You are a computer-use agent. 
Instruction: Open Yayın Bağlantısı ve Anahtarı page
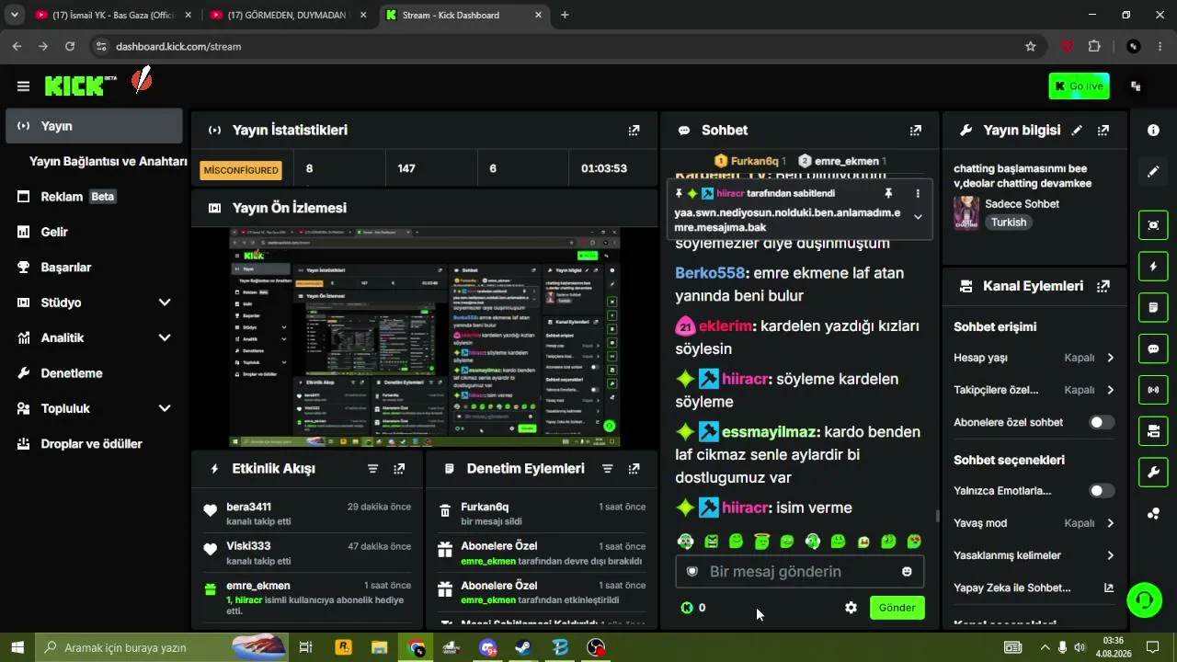109,162
